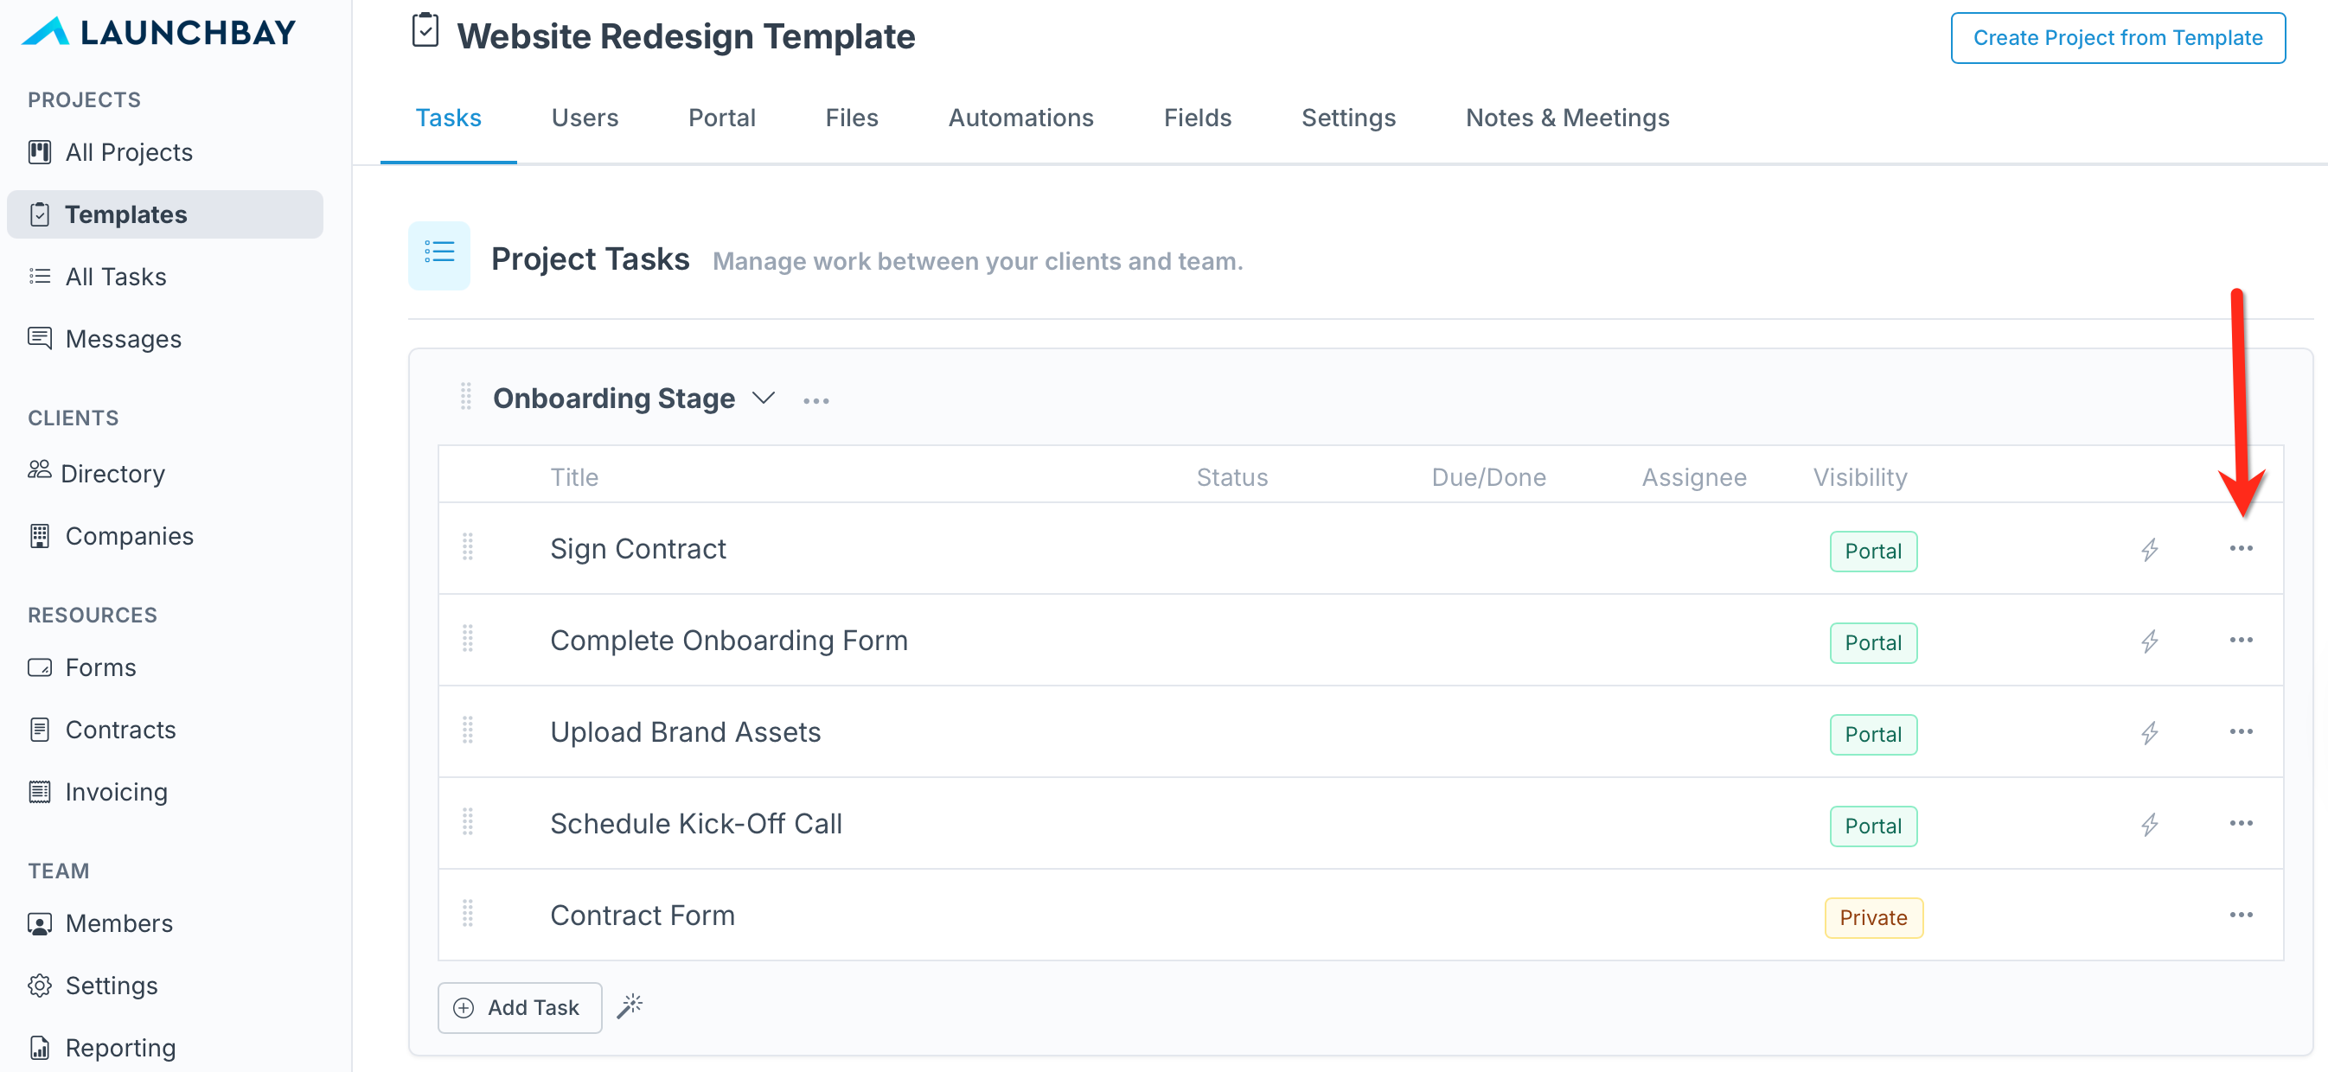Open the three-dot menu for Upload Brand Assets
Image resolution: width=2328 pixels, height=1072 pixels.
pyautogui.click(x=2241, y=731)
